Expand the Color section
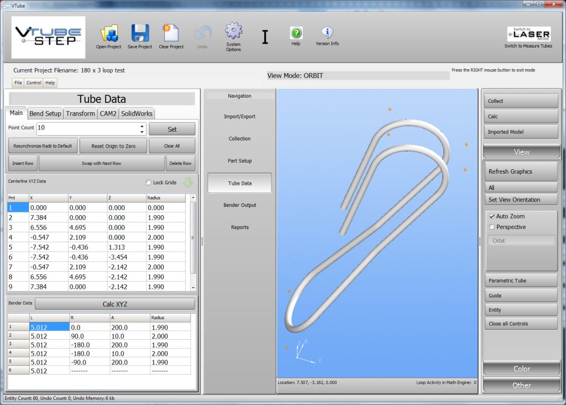 tap(521, 368)
